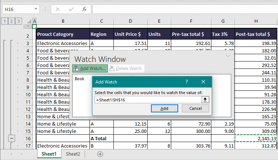
Task: Select row 17 header
Action: coord(28,146)
